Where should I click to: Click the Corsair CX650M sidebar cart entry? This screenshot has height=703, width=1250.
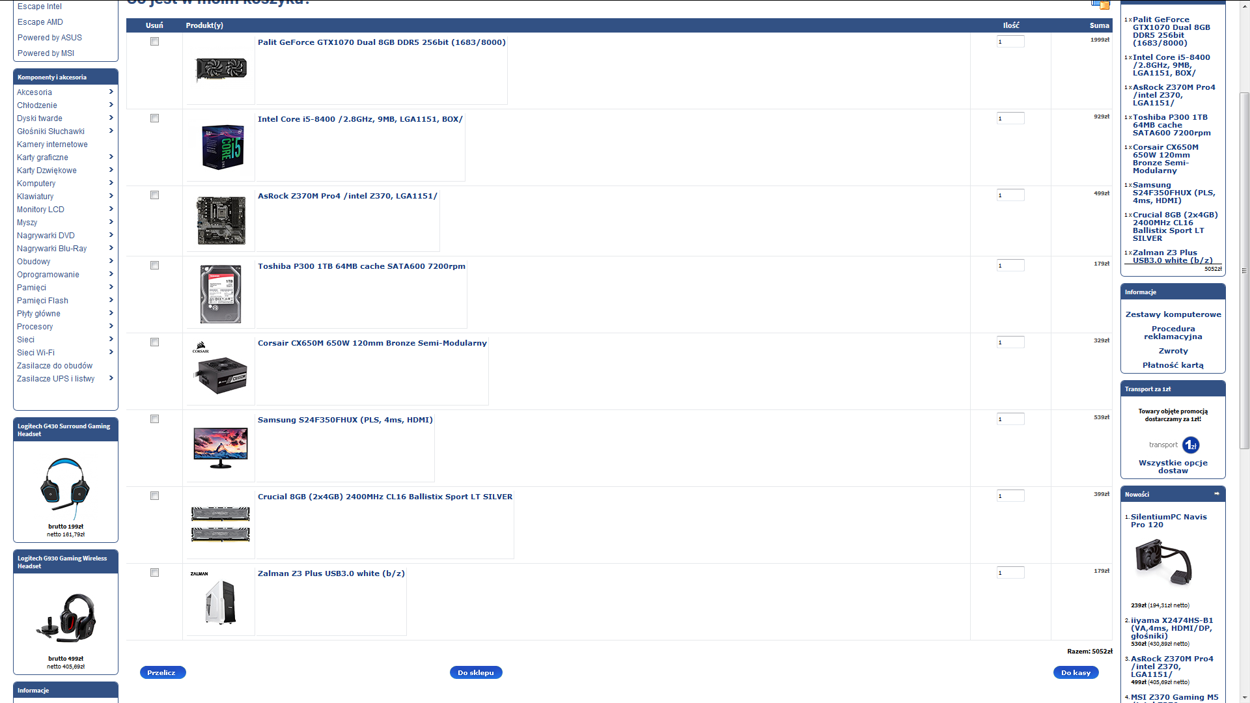tap(1165, 159)
